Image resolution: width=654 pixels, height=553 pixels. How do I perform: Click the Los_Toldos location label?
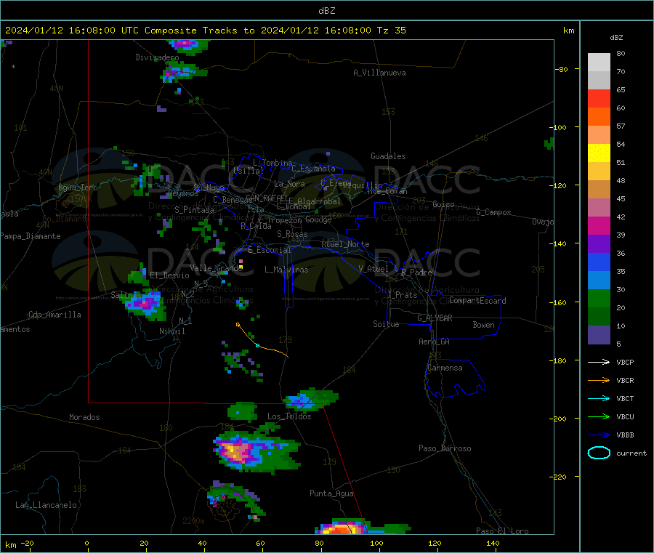pyautogui.click(x=289, y=416)
